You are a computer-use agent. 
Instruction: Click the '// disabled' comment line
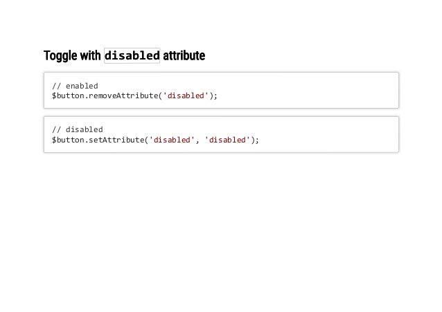(x=77, y=129)
